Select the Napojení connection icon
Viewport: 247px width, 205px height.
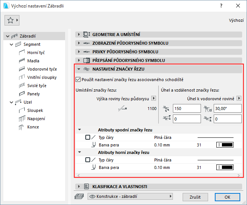tap(22, 119)
